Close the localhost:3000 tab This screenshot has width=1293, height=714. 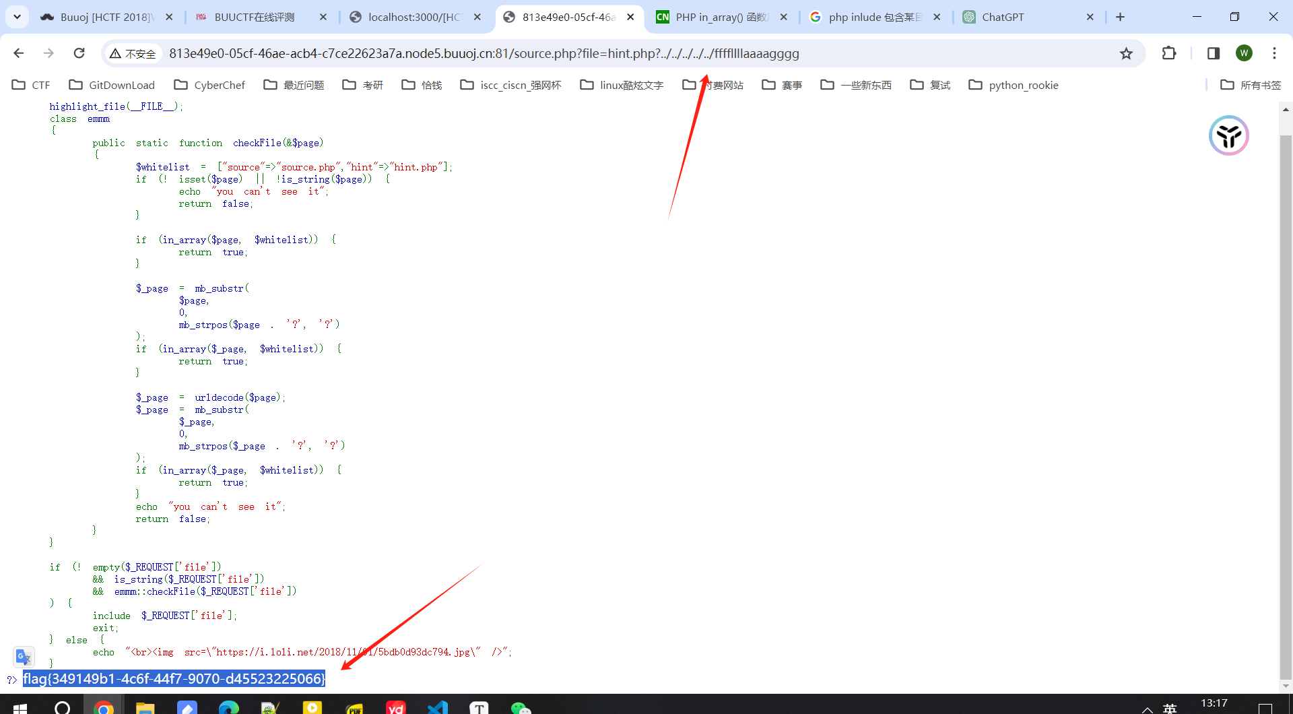point(477,17)
